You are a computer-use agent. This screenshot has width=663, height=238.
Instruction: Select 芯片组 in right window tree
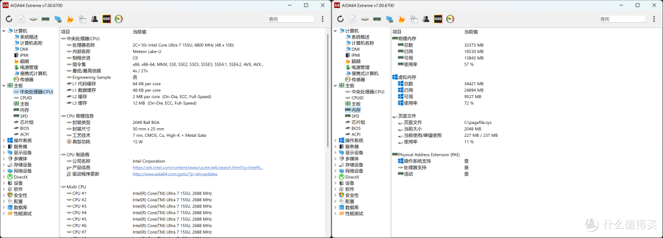click(358, 122)
